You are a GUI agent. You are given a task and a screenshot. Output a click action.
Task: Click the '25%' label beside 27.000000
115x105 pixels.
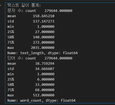click(11, 32)
